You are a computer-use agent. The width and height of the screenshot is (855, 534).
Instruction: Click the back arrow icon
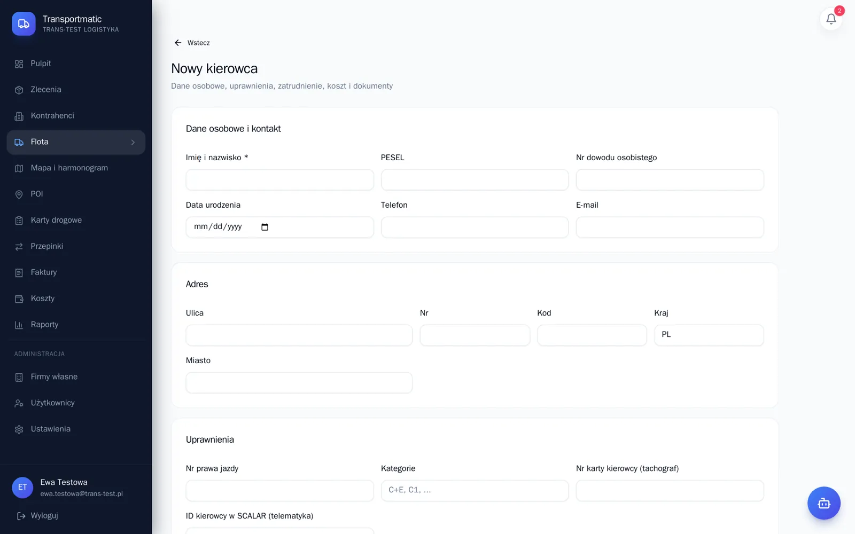click(178, 43)
